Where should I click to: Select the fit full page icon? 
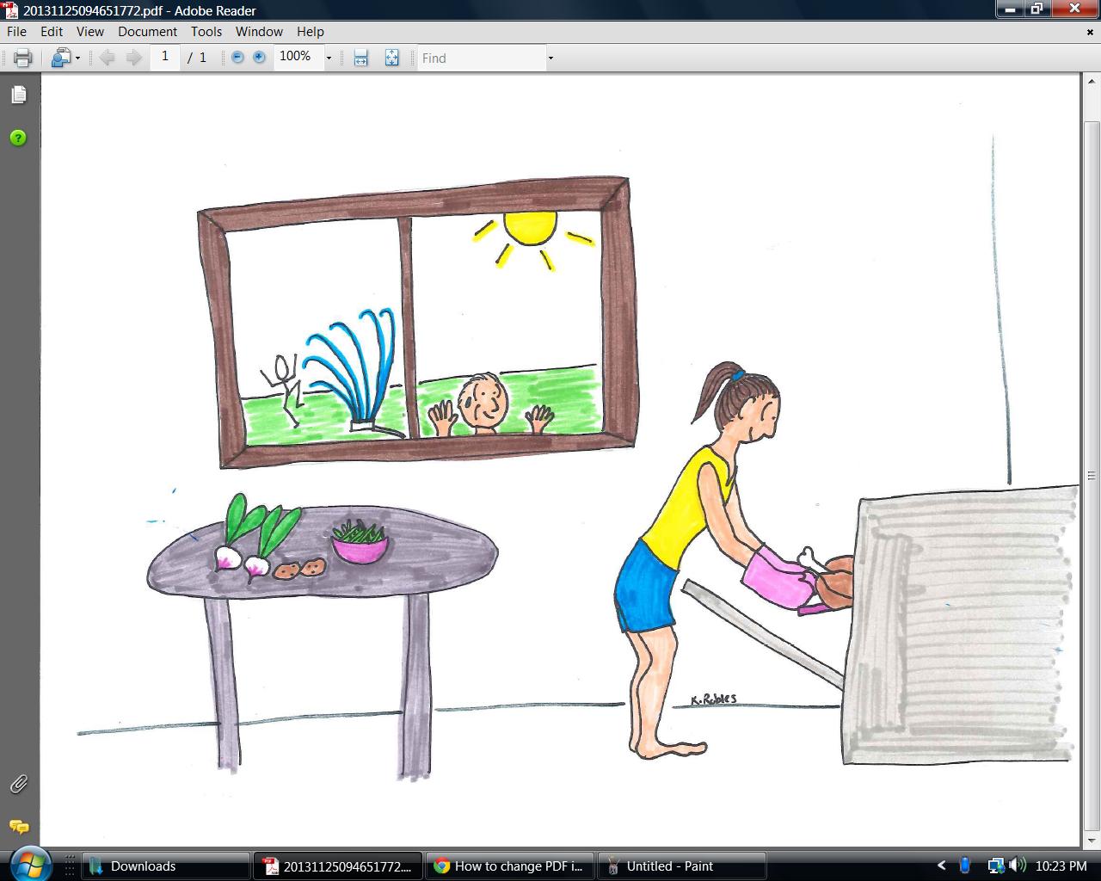(x=391, y=58)
